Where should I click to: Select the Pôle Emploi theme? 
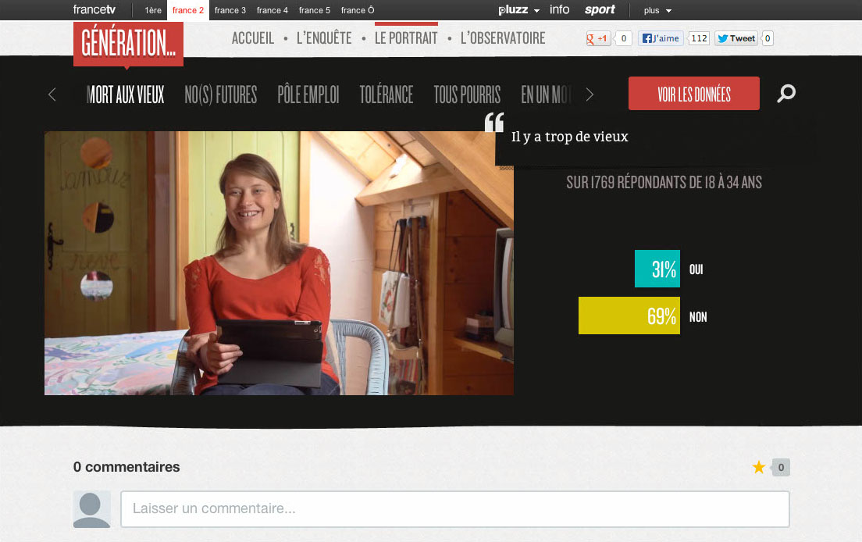308,94
